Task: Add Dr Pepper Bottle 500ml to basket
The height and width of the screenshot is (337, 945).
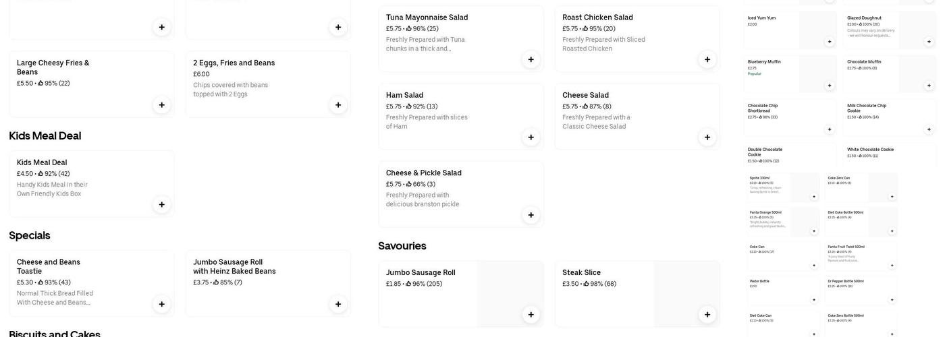Action: [x=892, y=300]
